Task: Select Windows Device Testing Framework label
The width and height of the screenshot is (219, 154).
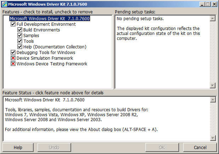Action: (52, 64)
